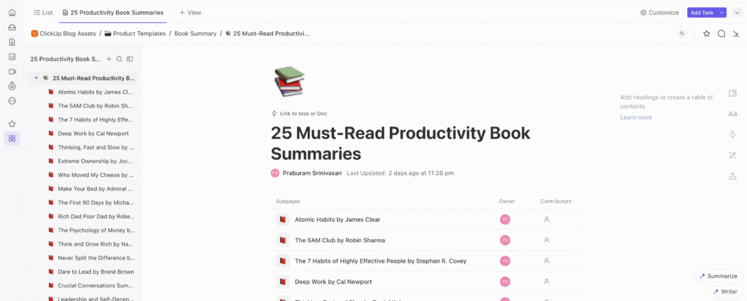Open Home from the left sidebar
This screenshot has width=747, height=301.
(x=12, y=13)
